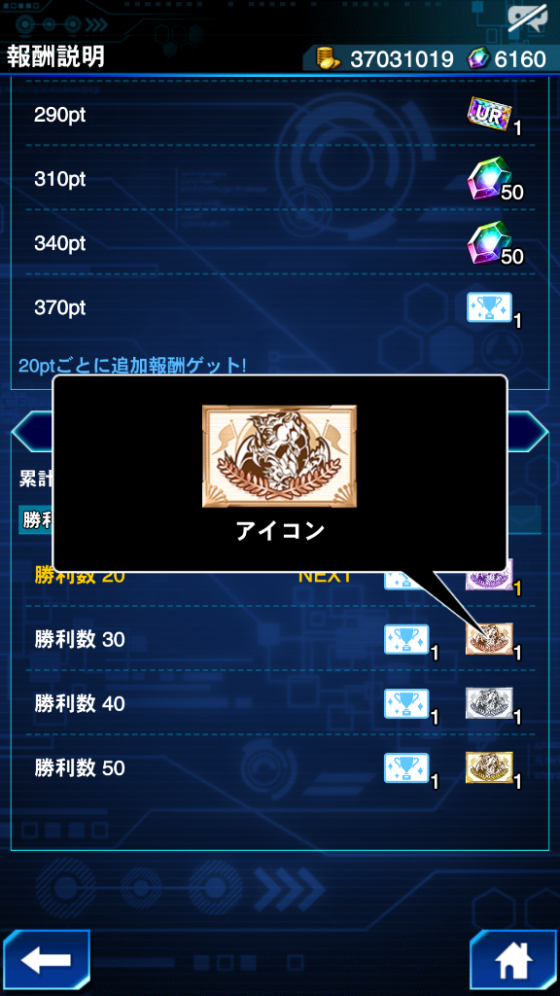Tap trophy ticket for 勝利数 40

point(406,703)
